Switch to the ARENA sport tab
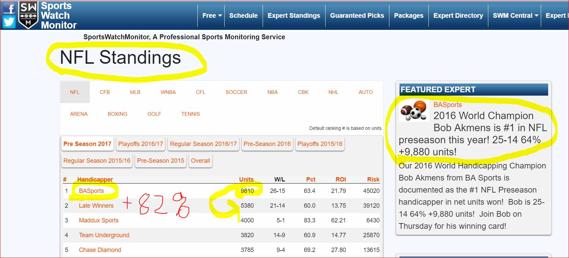The height and width of the screenshot is (258, 569). click(x=79, y=114)
